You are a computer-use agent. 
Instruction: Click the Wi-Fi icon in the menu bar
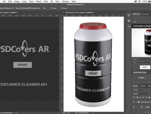coord(139,1)
